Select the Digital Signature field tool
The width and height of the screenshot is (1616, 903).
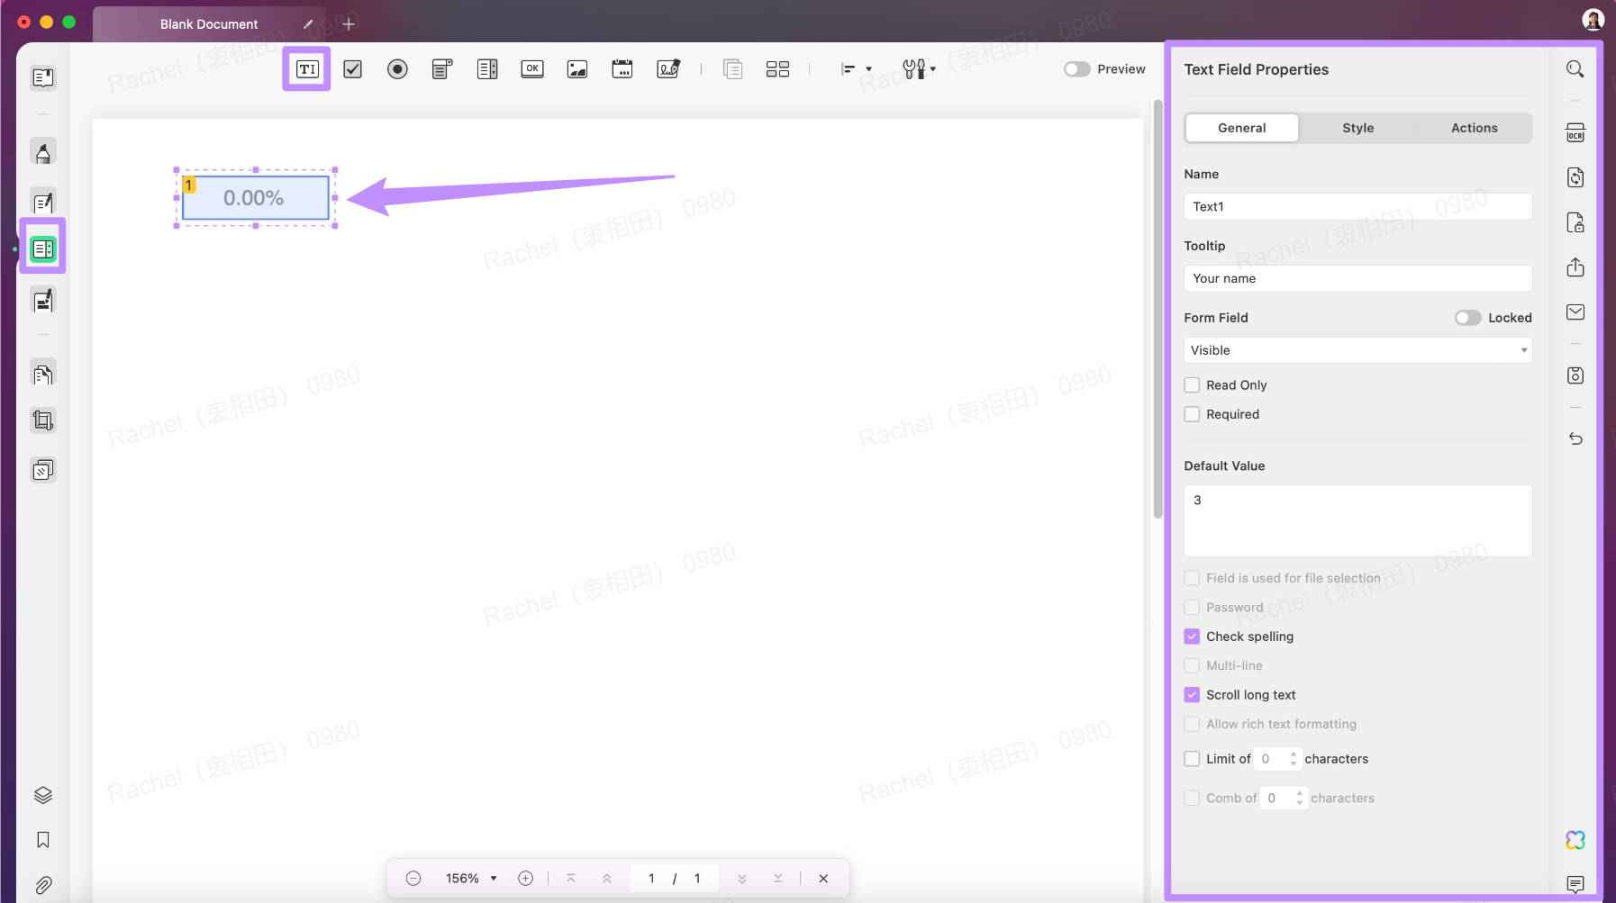668,68
